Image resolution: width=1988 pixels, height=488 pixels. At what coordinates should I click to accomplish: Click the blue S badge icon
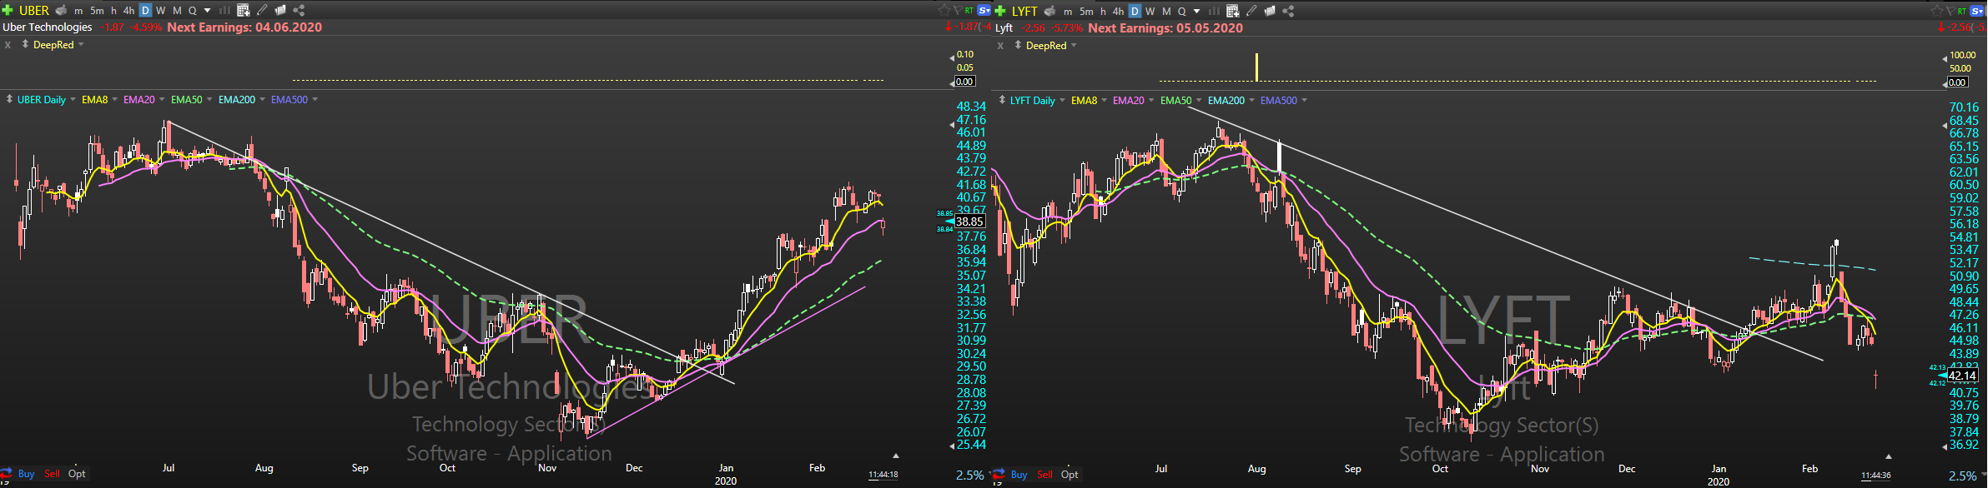point(984,11)
